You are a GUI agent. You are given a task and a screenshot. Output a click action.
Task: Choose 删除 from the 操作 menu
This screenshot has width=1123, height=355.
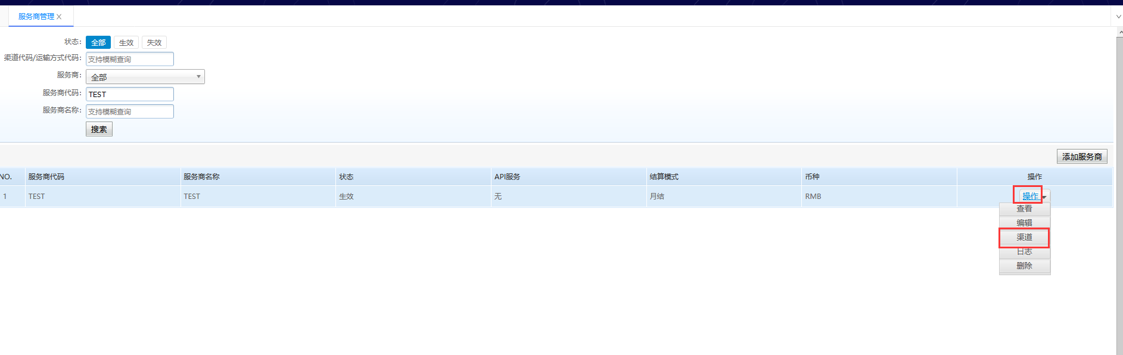click(x=1024, y=266)
